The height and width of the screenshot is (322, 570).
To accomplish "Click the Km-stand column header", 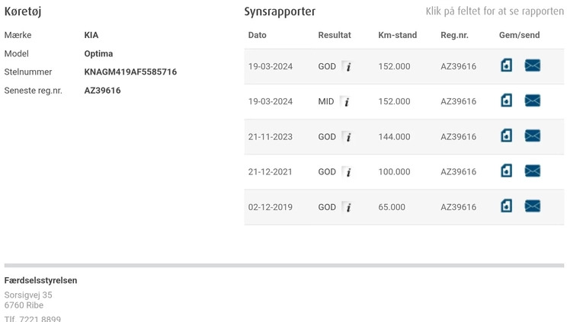I will tap(397, 35).
